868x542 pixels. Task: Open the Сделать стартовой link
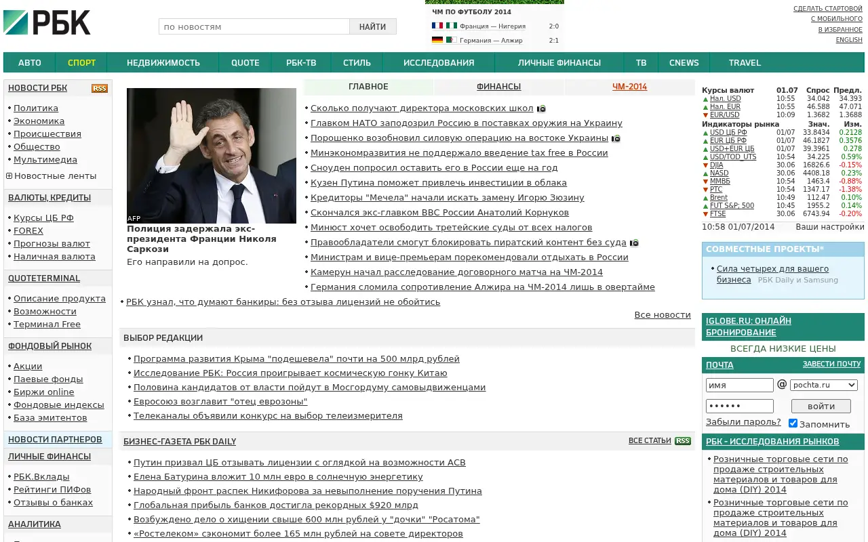[828, 9]
